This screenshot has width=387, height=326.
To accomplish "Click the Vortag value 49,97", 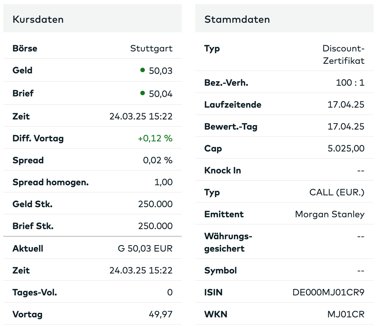I will (161, 314).
